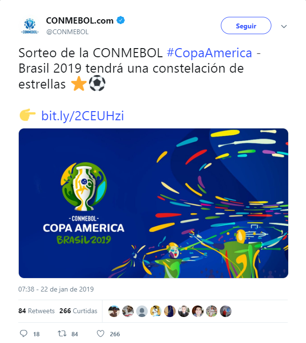Screen dimensions: 306x343
Task: View the 84 Retweets list
Action: point(37,311)
